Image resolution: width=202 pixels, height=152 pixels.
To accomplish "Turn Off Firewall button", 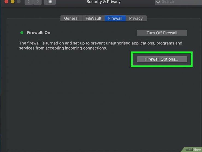I will 162,33.
